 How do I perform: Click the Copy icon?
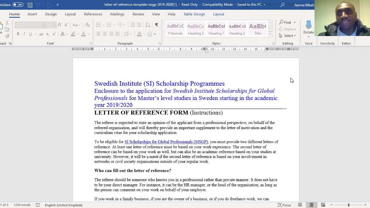[x=7, y=29]
